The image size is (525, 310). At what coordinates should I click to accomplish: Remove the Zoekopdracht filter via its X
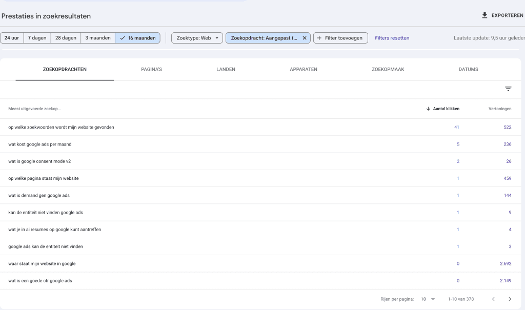click(x=305, y=38)
